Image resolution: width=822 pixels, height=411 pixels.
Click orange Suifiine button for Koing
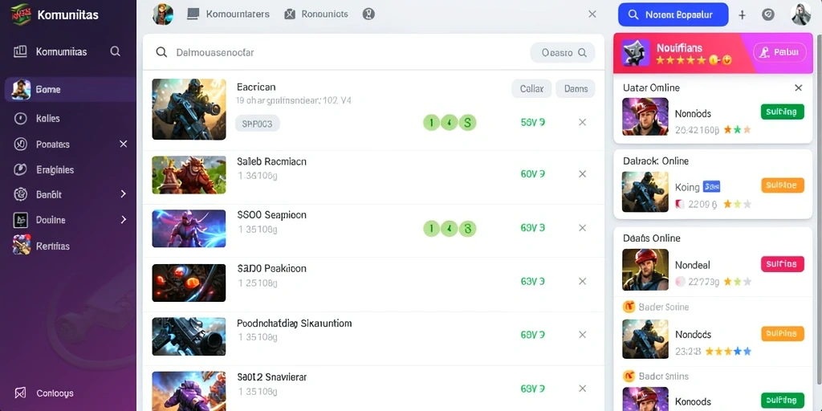point(782,185)
